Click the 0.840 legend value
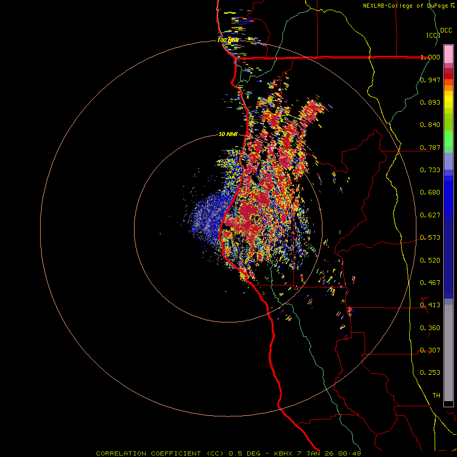 (430, 125)
